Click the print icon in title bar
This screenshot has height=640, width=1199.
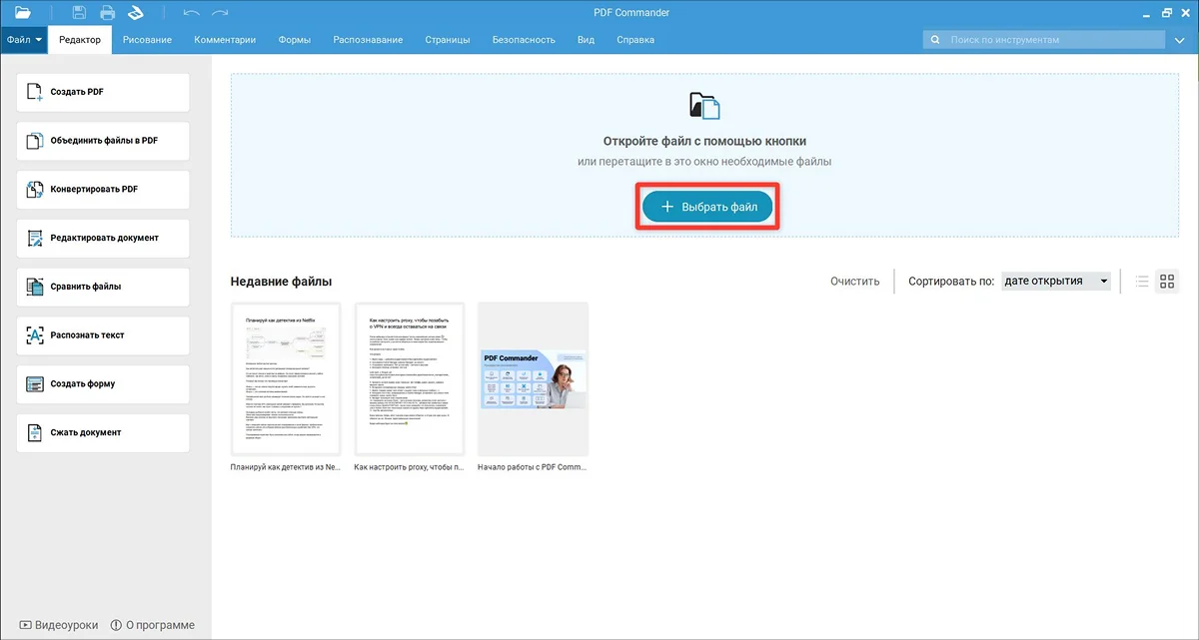click(x=108, y=13)
